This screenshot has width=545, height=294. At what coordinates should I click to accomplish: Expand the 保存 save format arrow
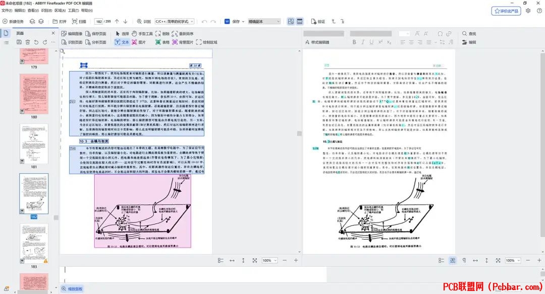click(x=243, y=22)
